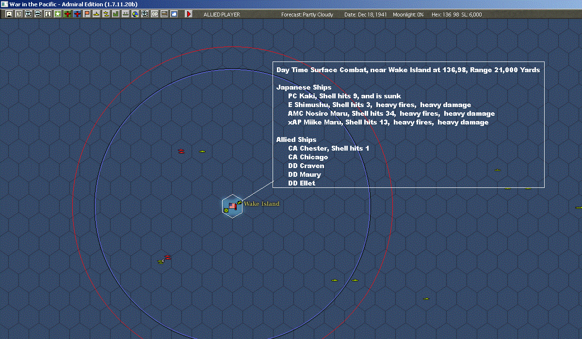Image resolution: width=582 pixels, height=339 pixels.
Task: Click the Day Time Surface Combat header line
Action: tap(408, 70)
